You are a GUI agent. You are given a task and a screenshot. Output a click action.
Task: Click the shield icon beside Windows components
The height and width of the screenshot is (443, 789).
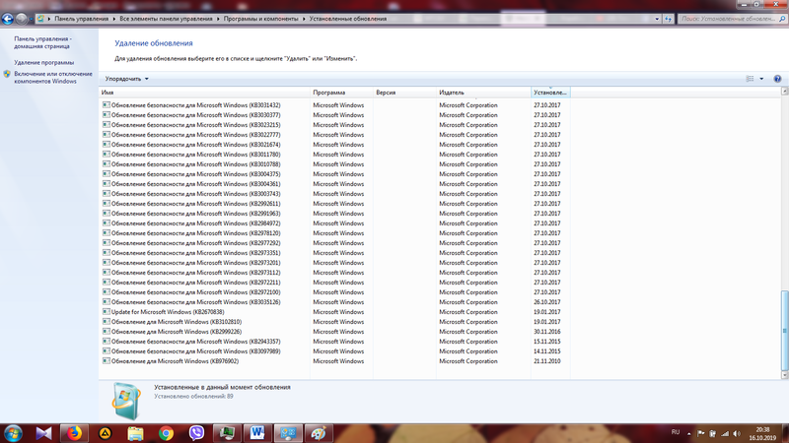[7, 74]
